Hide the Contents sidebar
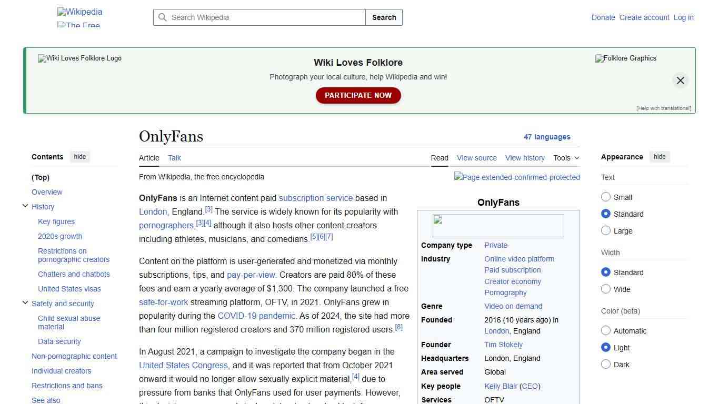The height and width of the screenshot is (404, 719). pos(79,156)
